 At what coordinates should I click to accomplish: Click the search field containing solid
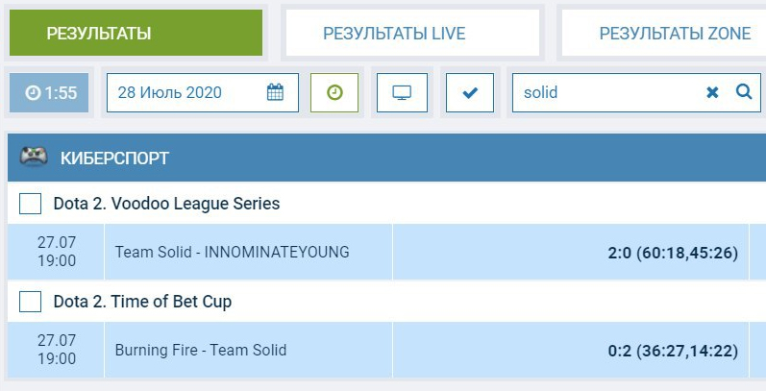click(605, 93)
